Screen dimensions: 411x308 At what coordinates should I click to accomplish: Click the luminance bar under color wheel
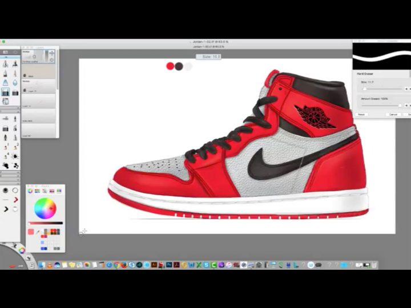46,223
